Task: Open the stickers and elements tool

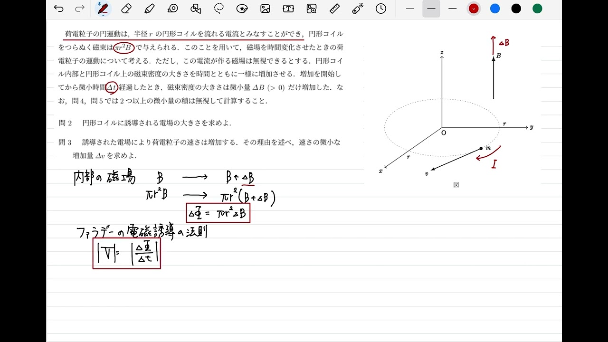Action: point(242,9)
